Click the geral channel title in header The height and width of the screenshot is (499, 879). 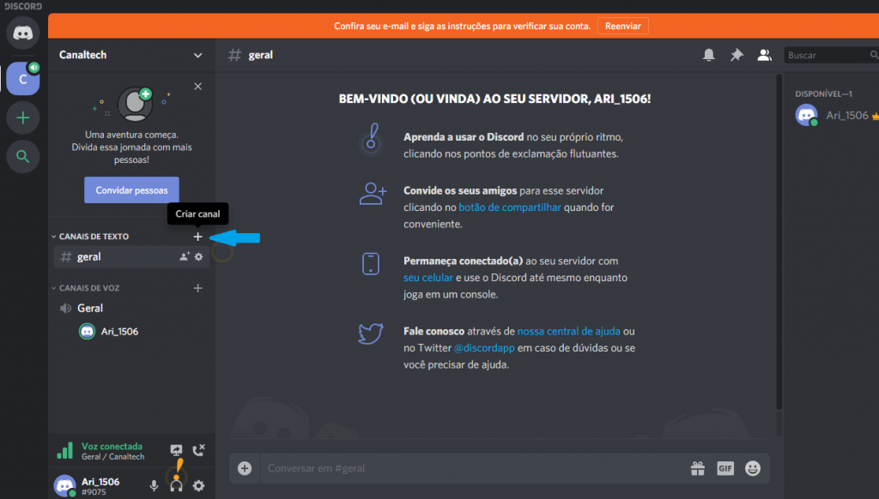(261, 55)
